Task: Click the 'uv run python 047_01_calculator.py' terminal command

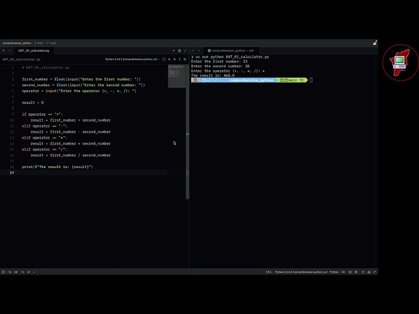Action: pyautogui.click(x=232, y=57)
